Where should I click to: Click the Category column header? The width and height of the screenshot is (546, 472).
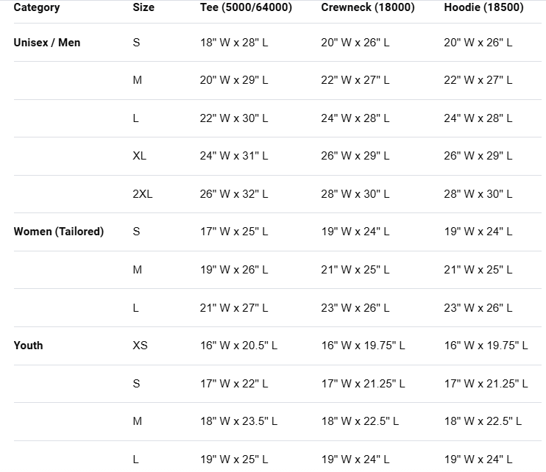(x=37, y=7)
